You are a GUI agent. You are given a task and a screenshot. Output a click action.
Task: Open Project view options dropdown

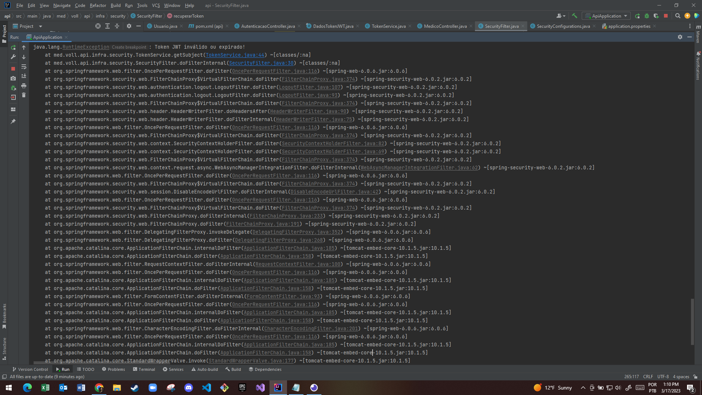[x=40, y=26]
